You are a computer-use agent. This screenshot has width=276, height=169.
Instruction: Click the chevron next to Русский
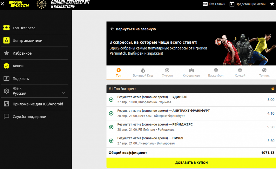click(x=64, y=93)
